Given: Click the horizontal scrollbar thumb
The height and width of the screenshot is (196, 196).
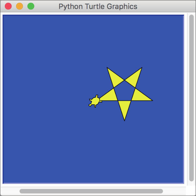Looking at the screenshot, I should click(91, 191).
